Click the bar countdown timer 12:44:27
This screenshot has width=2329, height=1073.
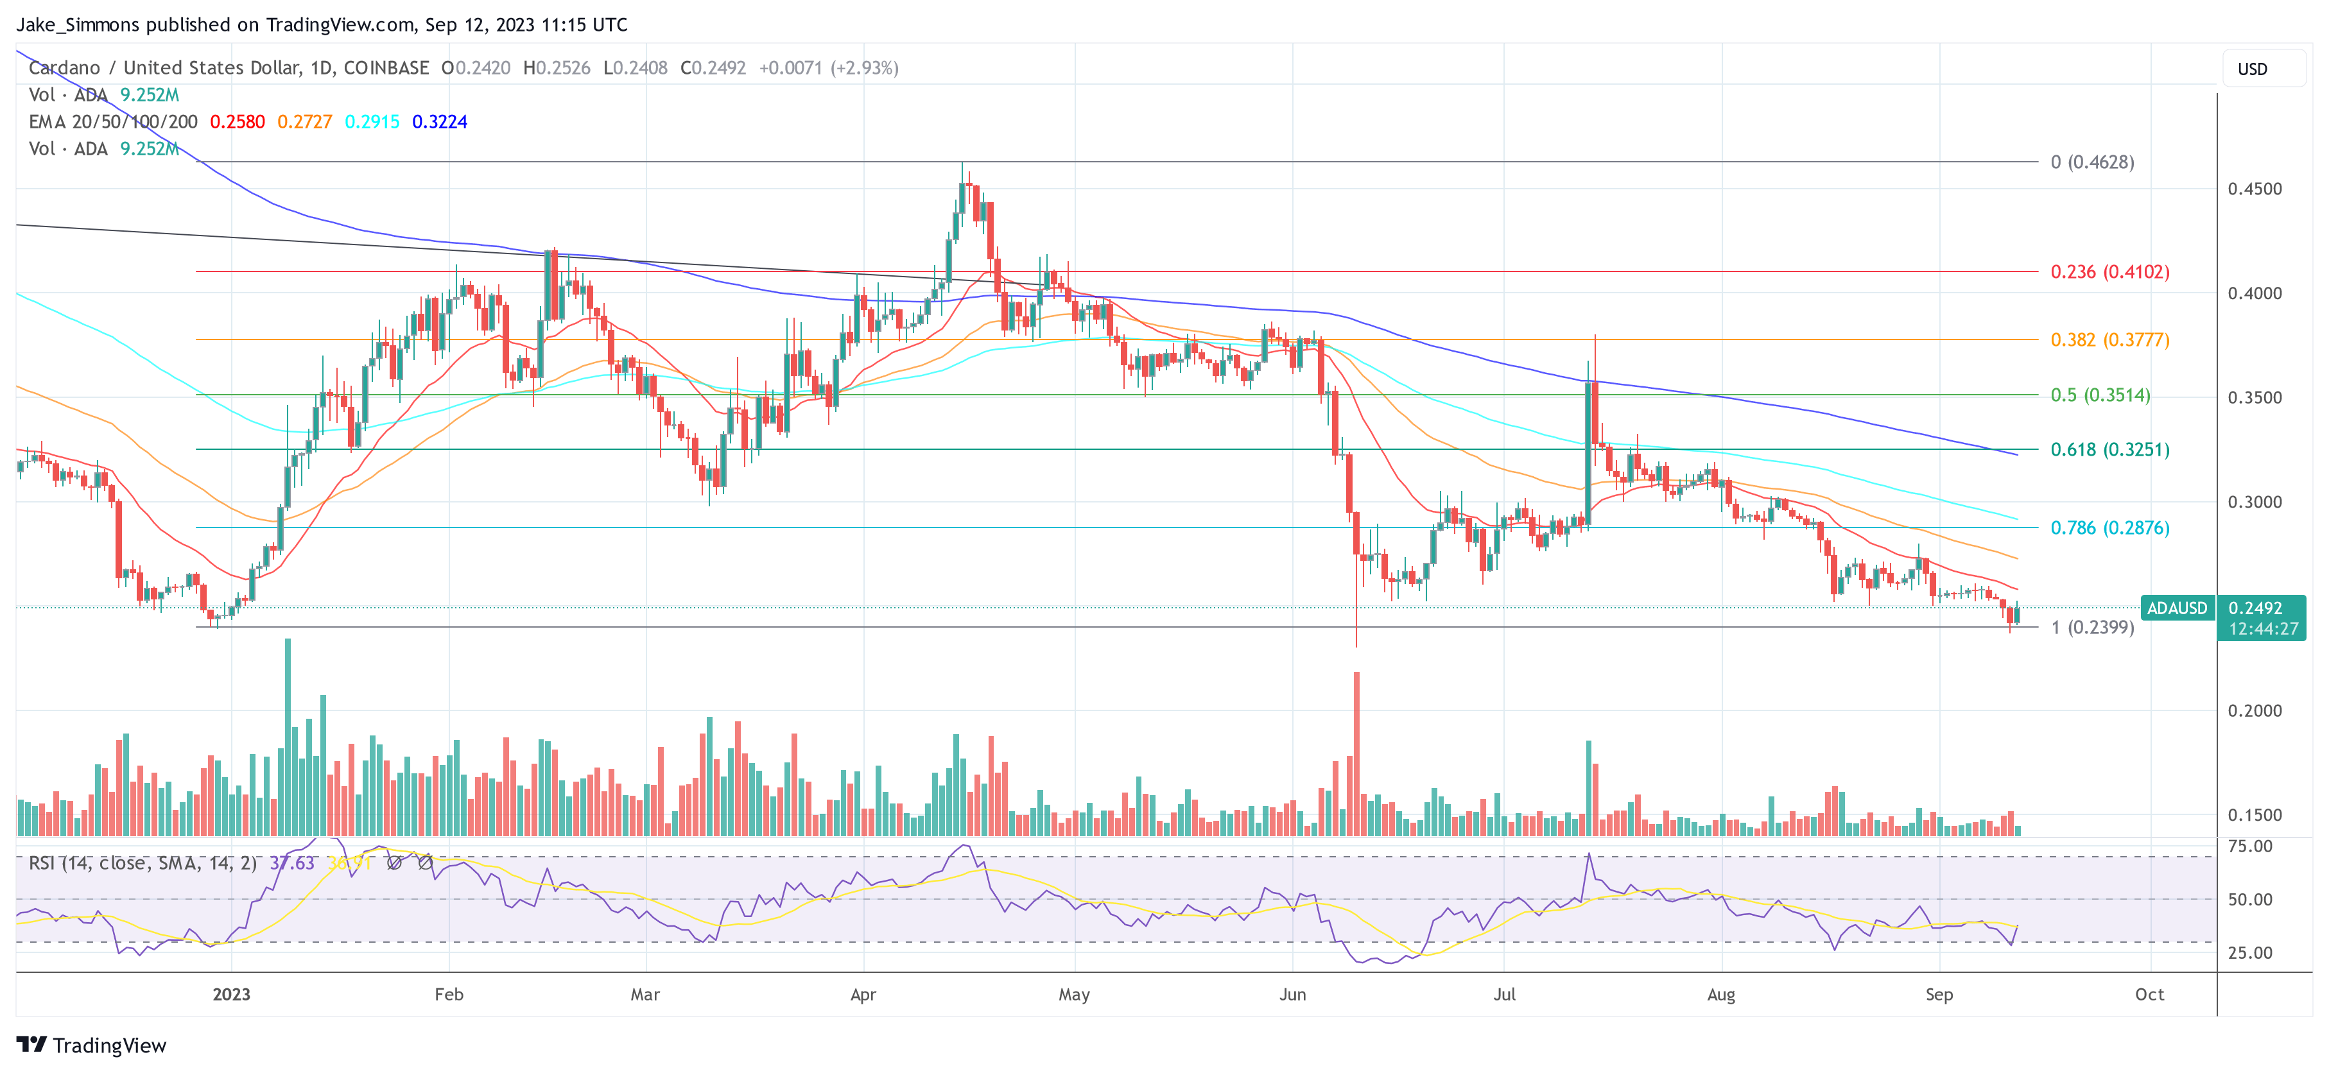pyautogui.click(x=2263, y=629)
